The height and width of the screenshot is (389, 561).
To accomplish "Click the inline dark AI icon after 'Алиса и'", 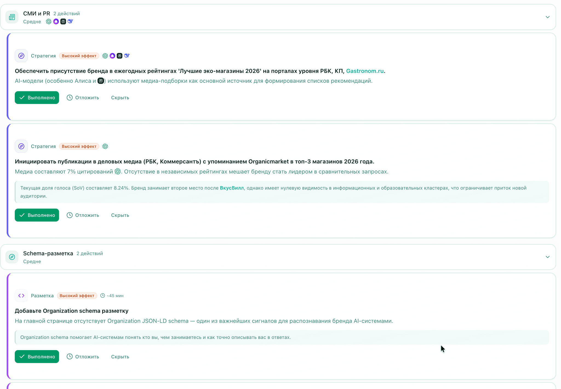I will click(101, 81).
